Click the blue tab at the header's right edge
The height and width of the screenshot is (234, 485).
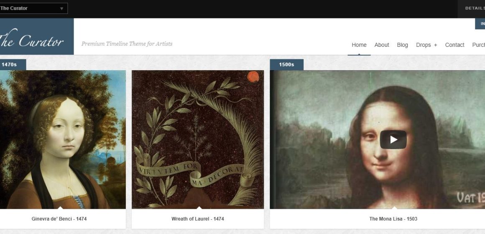480,24
